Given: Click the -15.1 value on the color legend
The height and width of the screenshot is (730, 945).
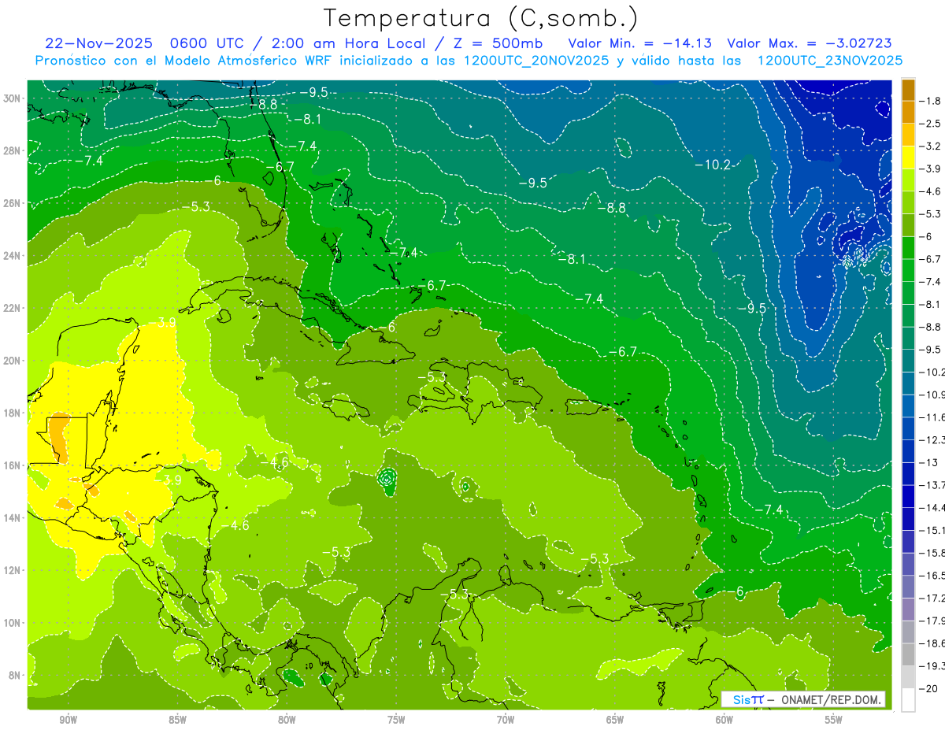Looking at the screenshot, I should 932,530.
